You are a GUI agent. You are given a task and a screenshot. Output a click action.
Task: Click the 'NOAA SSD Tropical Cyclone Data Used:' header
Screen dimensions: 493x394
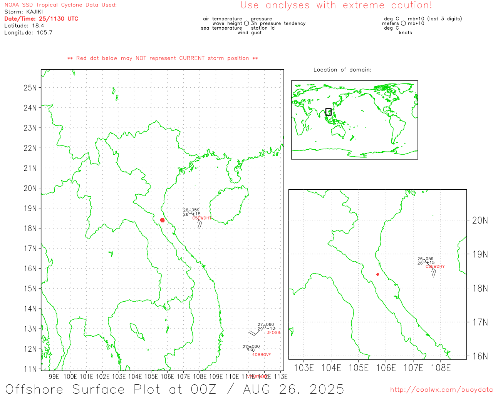point(60,5)
